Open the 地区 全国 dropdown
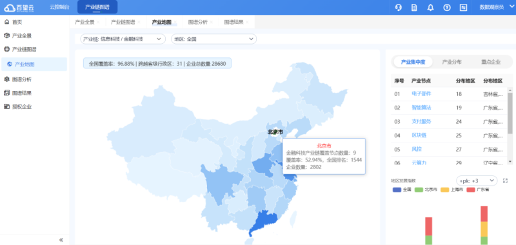 coord(213,39)
